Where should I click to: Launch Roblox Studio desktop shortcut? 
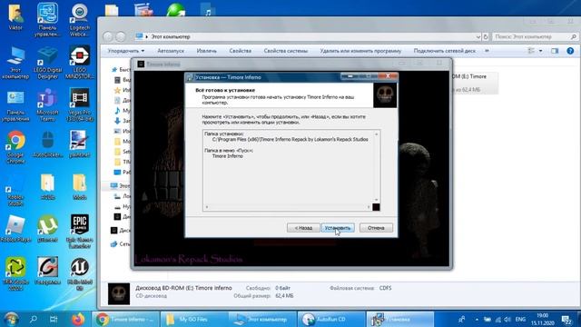15,190
